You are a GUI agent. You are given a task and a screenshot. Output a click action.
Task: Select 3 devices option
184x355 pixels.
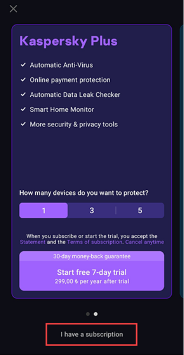tap(92, 210)
